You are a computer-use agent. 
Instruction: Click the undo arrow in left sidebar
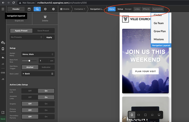[x=3, y=58]
